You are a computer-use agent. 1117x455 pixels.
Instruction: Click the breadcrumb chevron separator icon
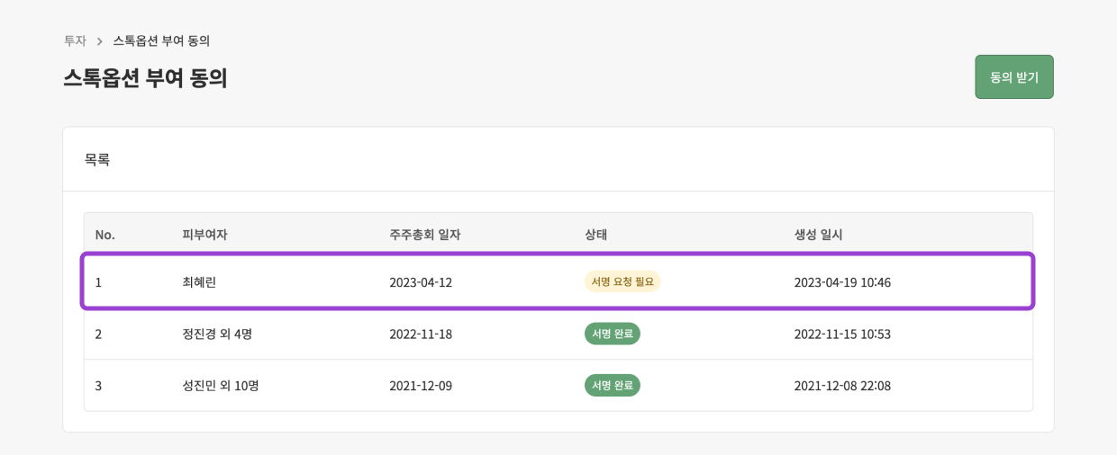pyautogui.click(x=100, y=41)
